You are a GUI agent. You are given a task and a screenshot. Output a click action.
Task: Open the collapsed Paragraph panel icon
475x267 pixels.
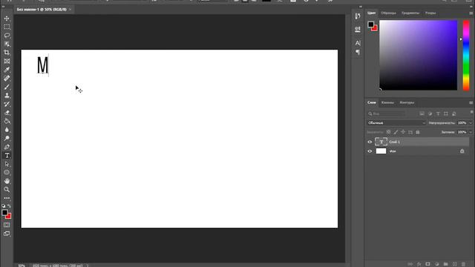pyautogui.click(x=358, y=53)
